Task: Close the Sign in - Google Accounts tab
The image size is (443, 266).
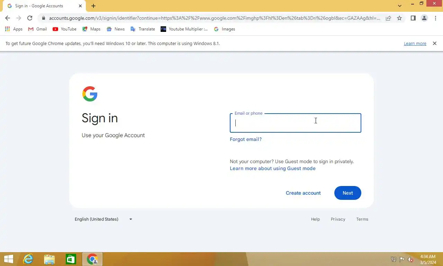Action: point(80,6)
